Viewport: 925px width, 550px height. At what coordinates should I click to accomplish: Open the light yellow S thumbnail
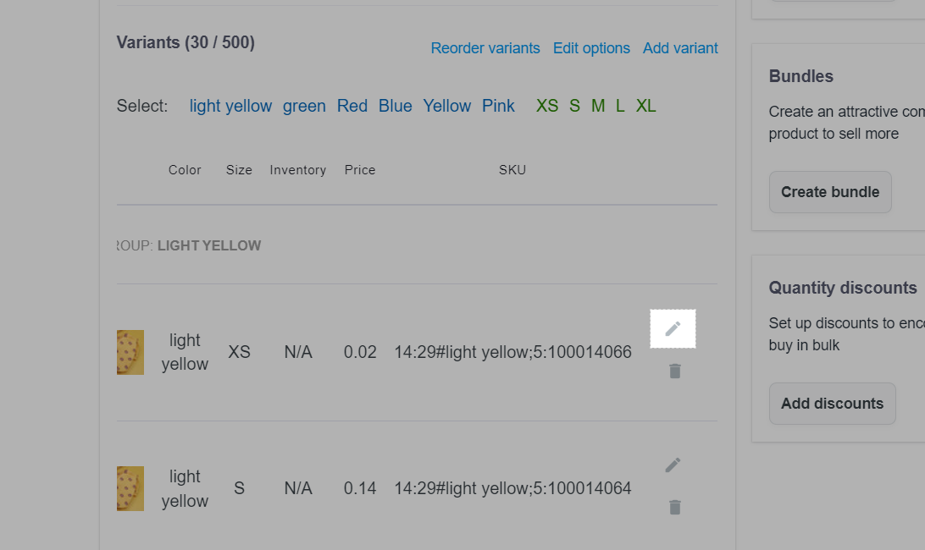click(x=130, y=488)
